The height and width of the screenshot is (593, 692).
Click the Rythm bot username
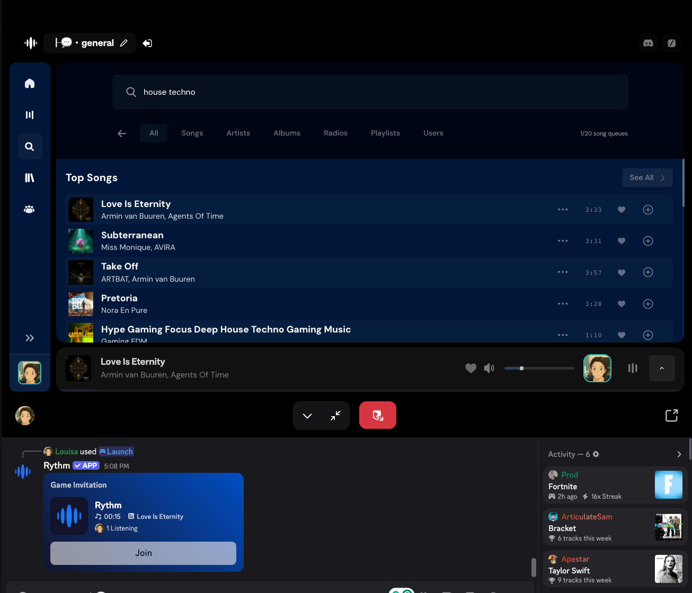(57, 465)
